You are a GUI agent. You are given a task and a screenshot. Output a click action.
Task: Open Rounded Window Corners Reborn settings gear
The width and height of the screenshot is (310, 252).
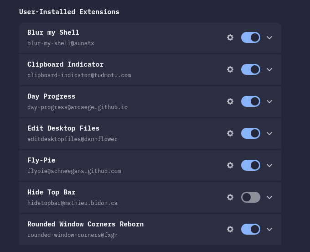[x=230, y=229]
